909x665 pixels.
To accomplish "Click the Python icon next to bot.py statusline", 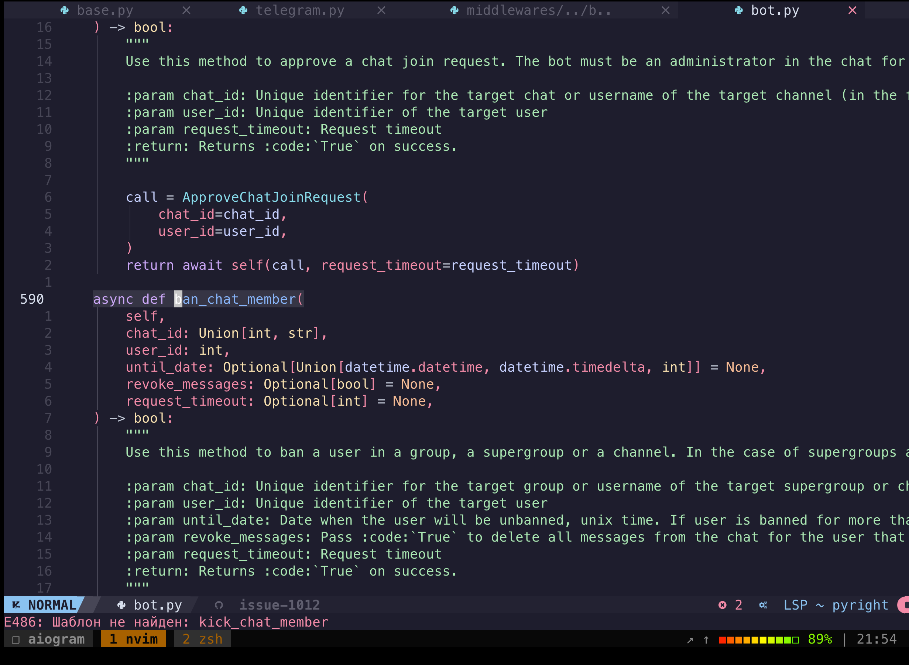I will (121, 605).
